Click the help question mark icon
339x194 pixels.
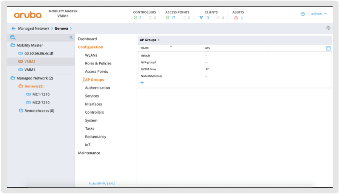coord(303,14)
